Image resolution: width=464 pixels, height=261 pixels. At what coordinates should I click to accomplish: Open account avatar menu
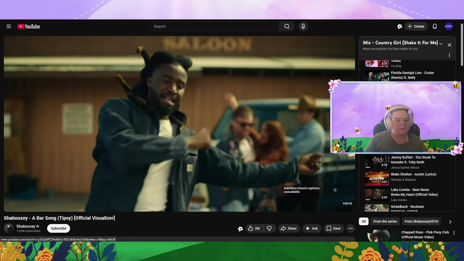click(x=449, y=26)
